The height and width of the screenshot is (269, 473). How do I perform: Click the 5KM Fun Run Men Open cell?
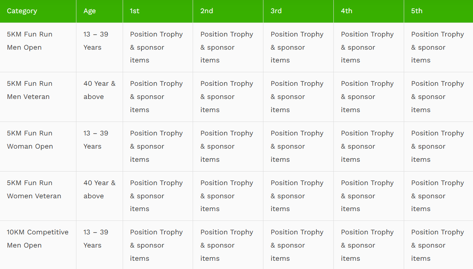(30, 41)
